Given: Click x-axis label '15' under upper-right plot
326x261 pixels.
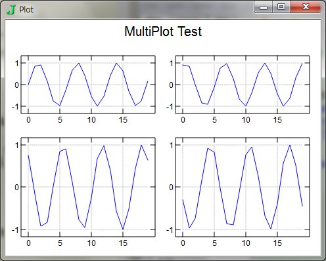Looking at the screenshot, I should (277, 120).
